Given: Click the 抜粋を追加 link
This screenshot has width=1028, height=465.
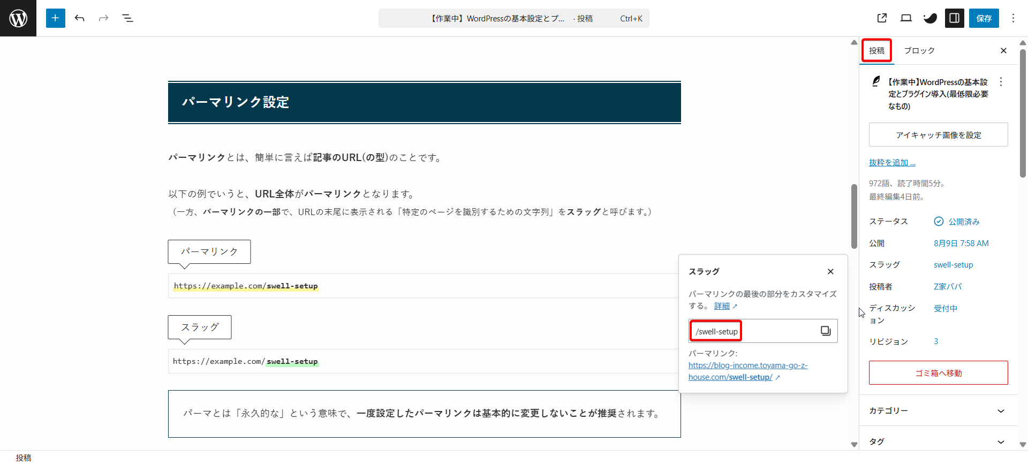Looking at the screenshot, I should (892, 163).
